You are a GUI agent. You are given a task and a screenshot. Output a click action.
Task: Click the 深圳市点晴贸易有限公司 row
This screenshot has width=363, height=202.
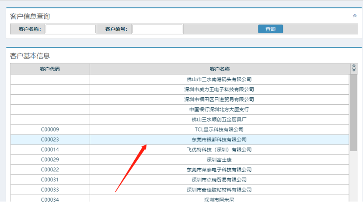tap(219, 180)
